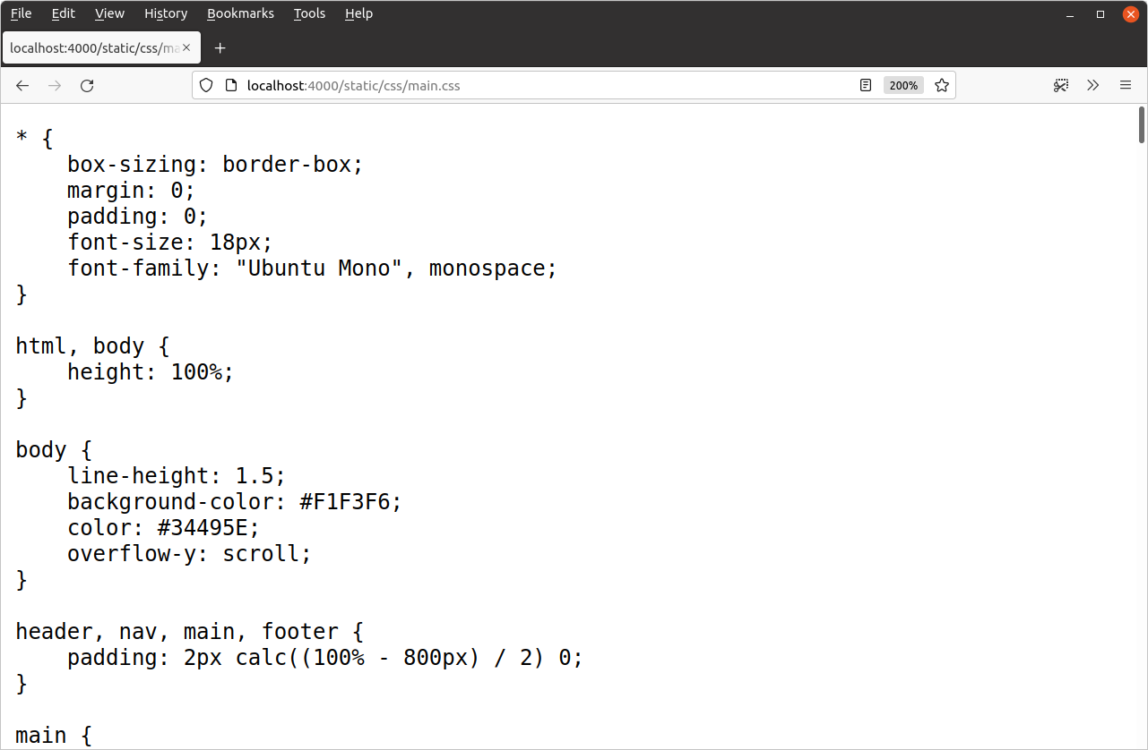Bookmark this page with the star icon

941,86
